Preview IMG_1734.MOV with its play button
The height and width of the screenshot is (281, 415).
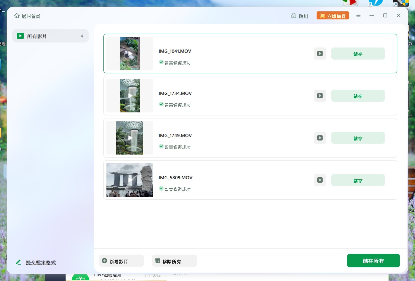click(320, 96)
